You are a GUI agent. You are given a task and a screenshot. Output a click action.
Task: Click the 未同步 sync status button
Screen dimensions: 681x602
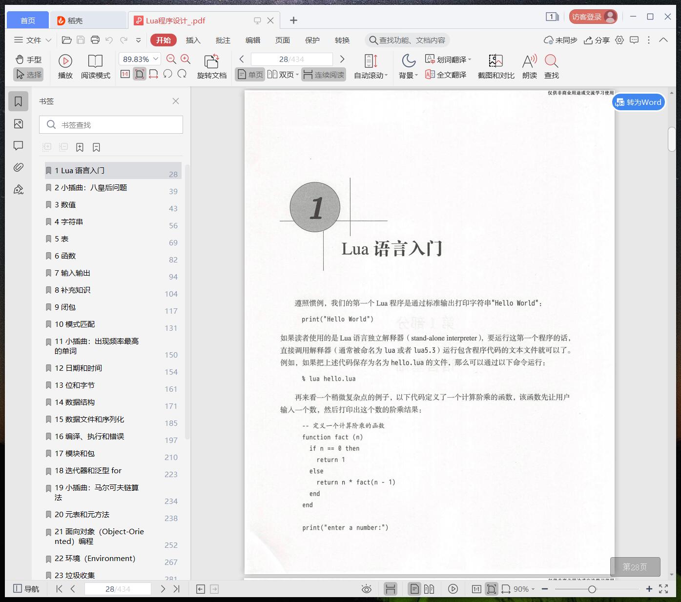560,40
